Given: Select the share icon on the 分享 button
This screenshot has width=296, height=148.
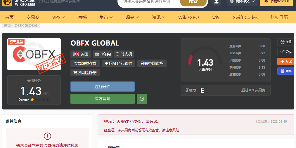Looking at the screenshot, I should [282, 51].
